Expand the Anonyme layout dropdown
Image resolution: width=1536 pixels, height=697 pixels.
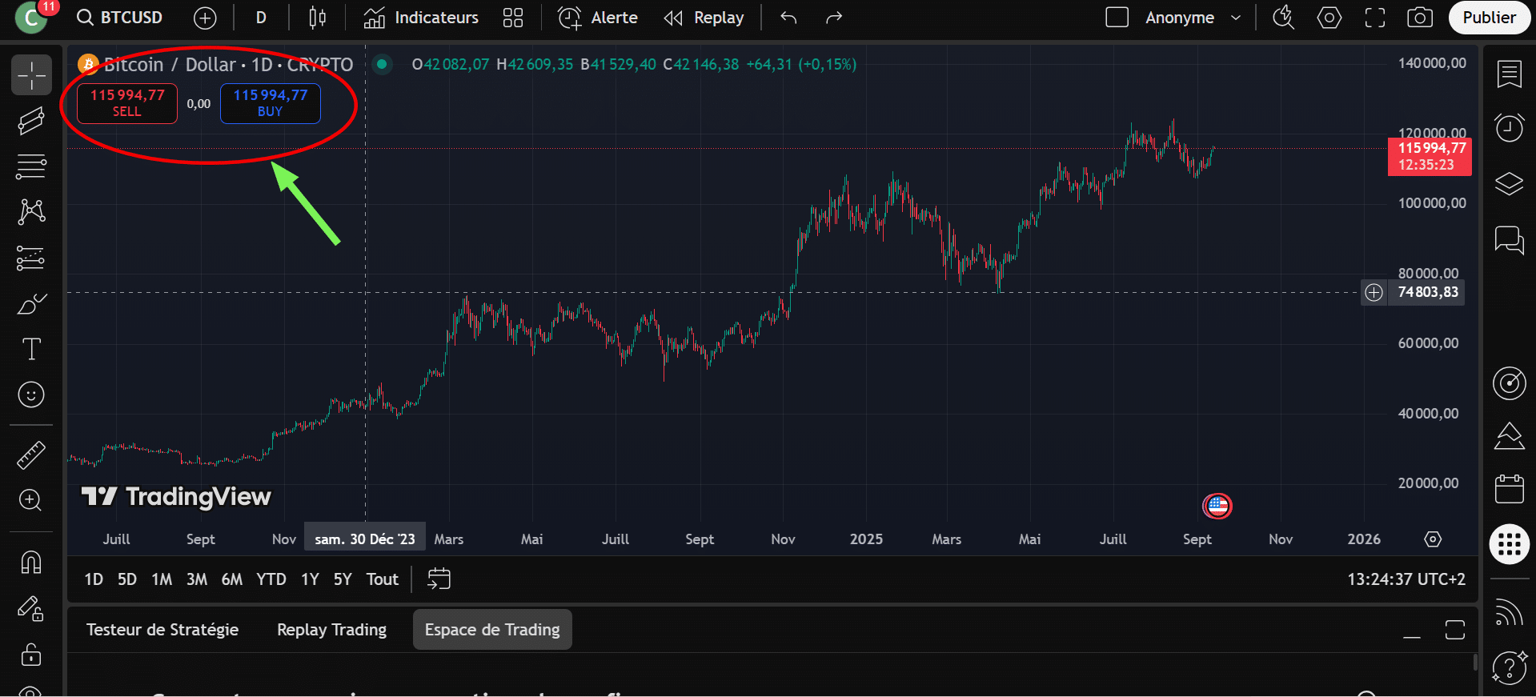[1235, 18]
